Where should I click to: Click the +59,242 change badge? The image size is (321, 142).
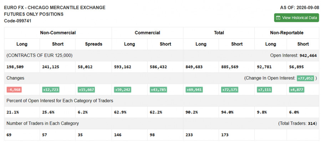click(123, 90)
